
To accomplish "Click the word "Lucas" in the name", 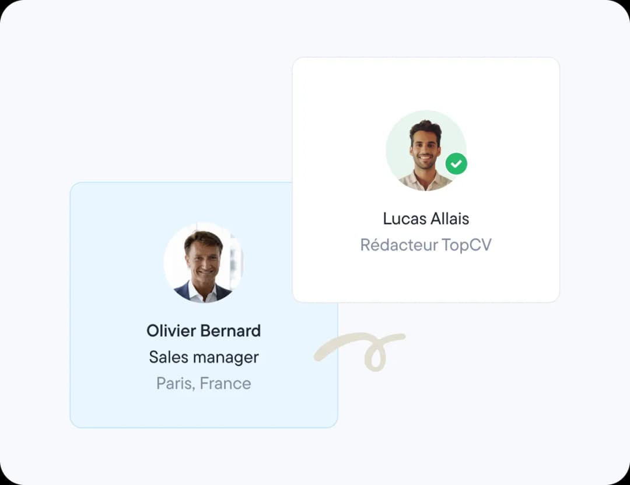I will click(x=405, y=219).
